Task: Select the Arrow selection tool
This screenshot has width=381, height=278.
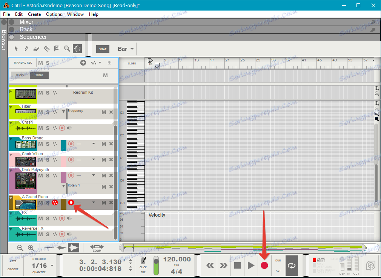Action: (x=16, y=49)
